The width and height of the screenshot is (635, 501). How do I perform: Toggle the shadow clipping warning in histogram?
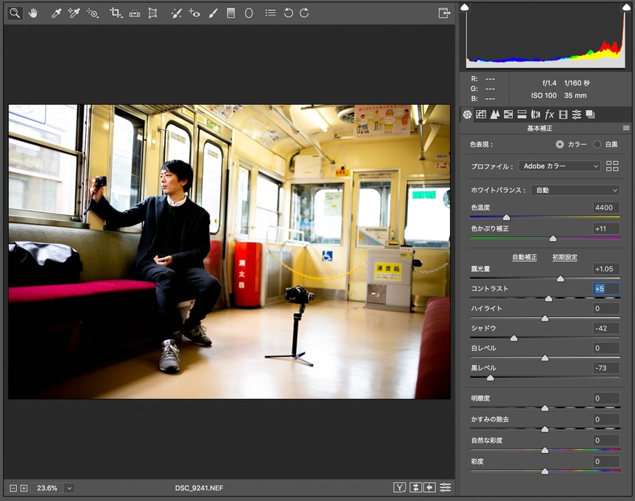pos(465,7)
